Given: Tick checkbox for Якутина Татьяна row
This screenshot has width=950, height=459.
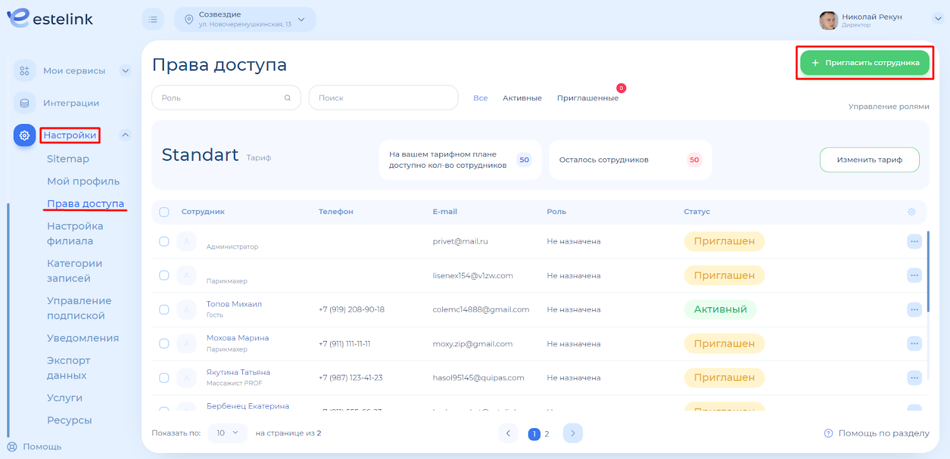Looking at the screenshot, I should coord(164,378).
